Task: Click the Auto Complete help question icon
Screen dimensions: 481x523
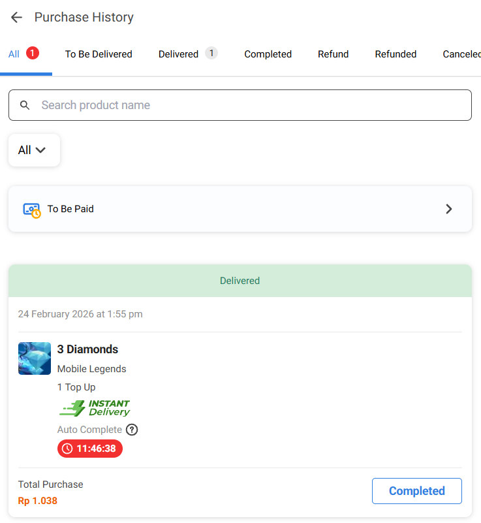Action: click(132, 430)
